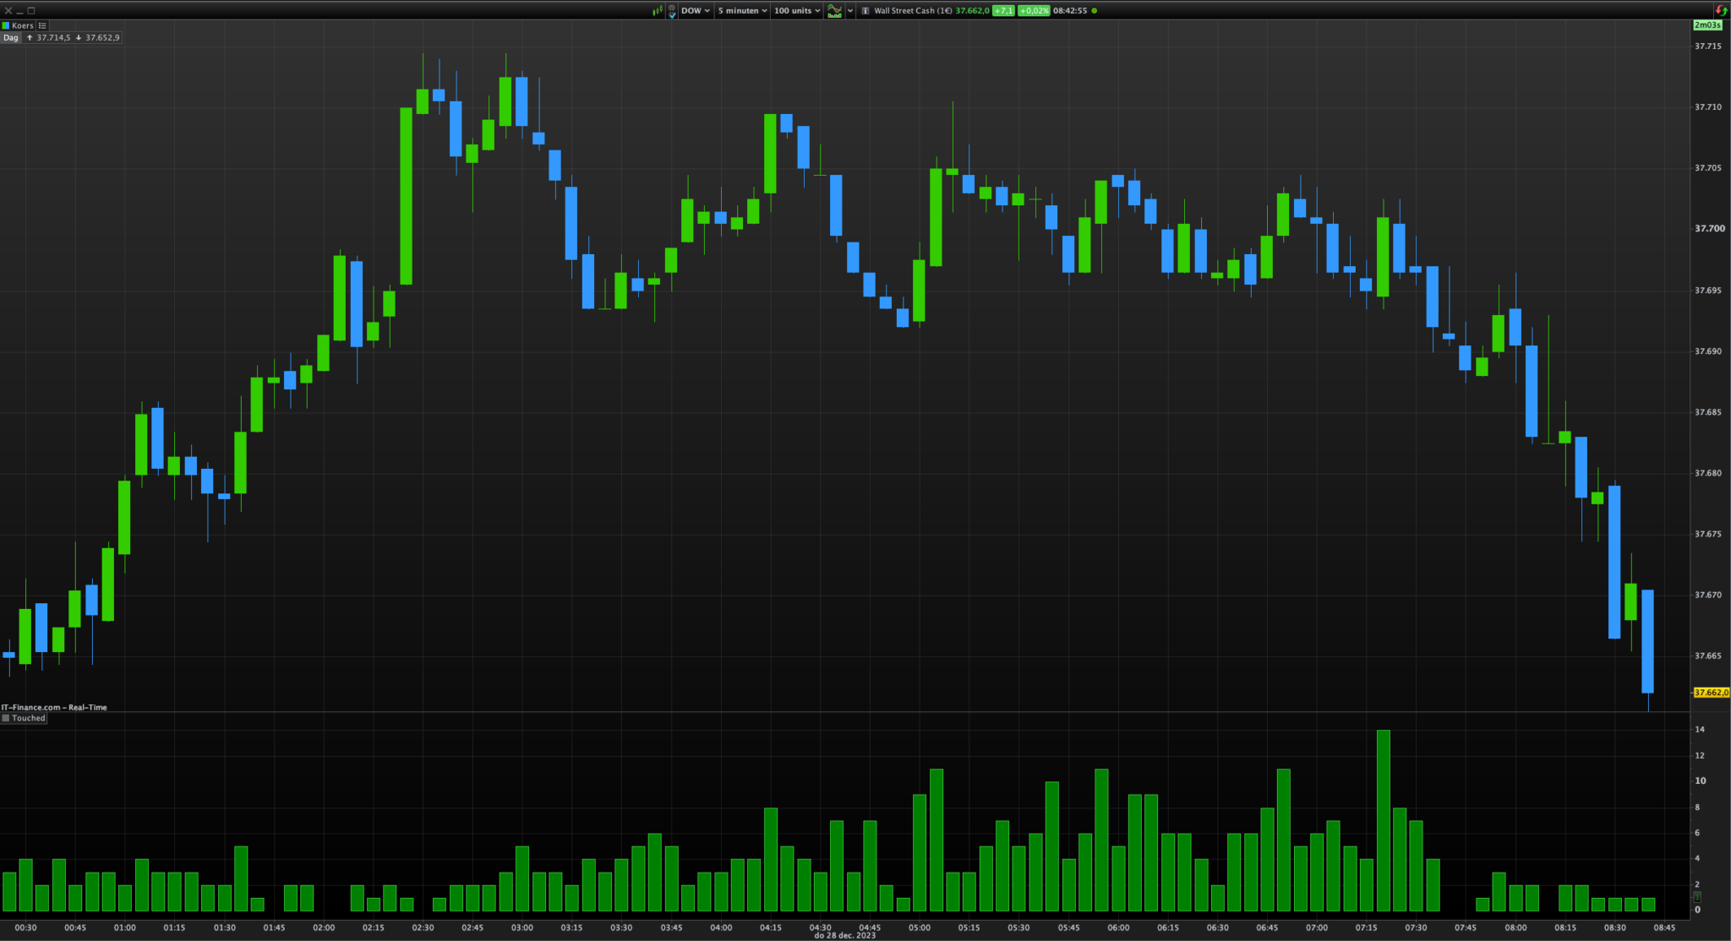The image size is (1731, 941).
Task: Open the Koers price settings label
Action: point(22,25)
